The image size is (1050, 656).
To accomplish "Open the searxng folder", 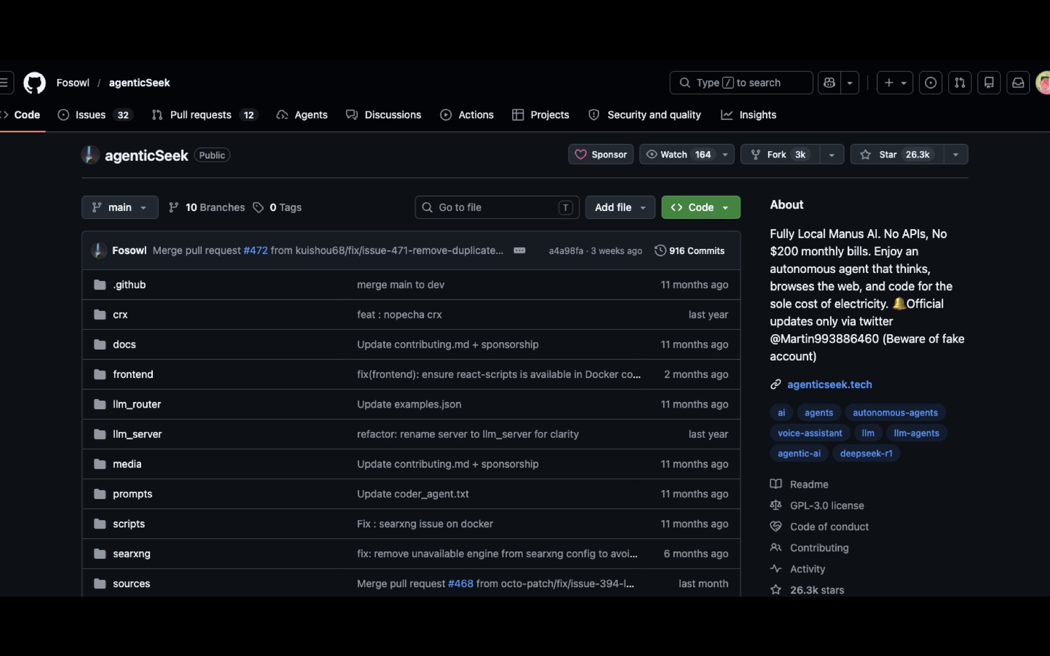I will tap(131, 554).
